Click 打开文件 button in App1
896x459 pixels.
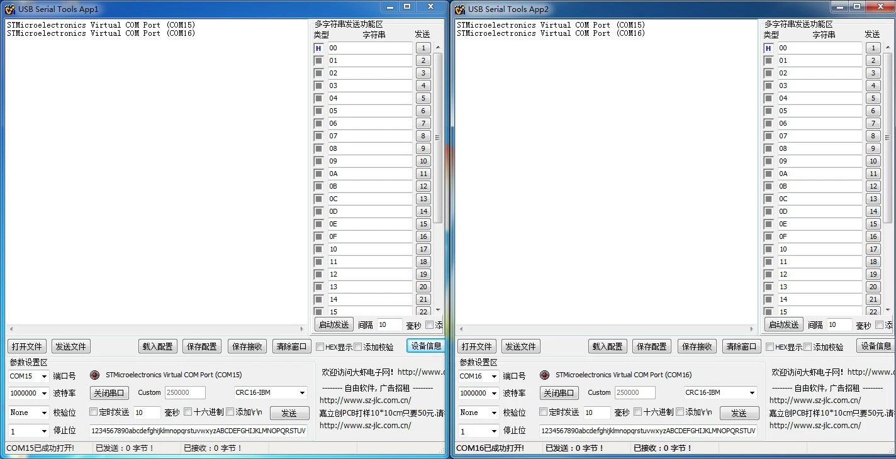[27, 346]
